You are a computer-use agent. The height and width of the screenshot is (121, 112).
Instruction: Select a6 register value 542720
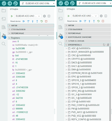[x=19, y=98]
